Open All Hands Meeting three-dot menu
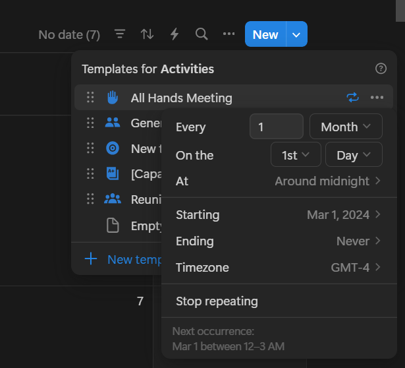This screenshot has width=405, height=368. tap(377, 98)
